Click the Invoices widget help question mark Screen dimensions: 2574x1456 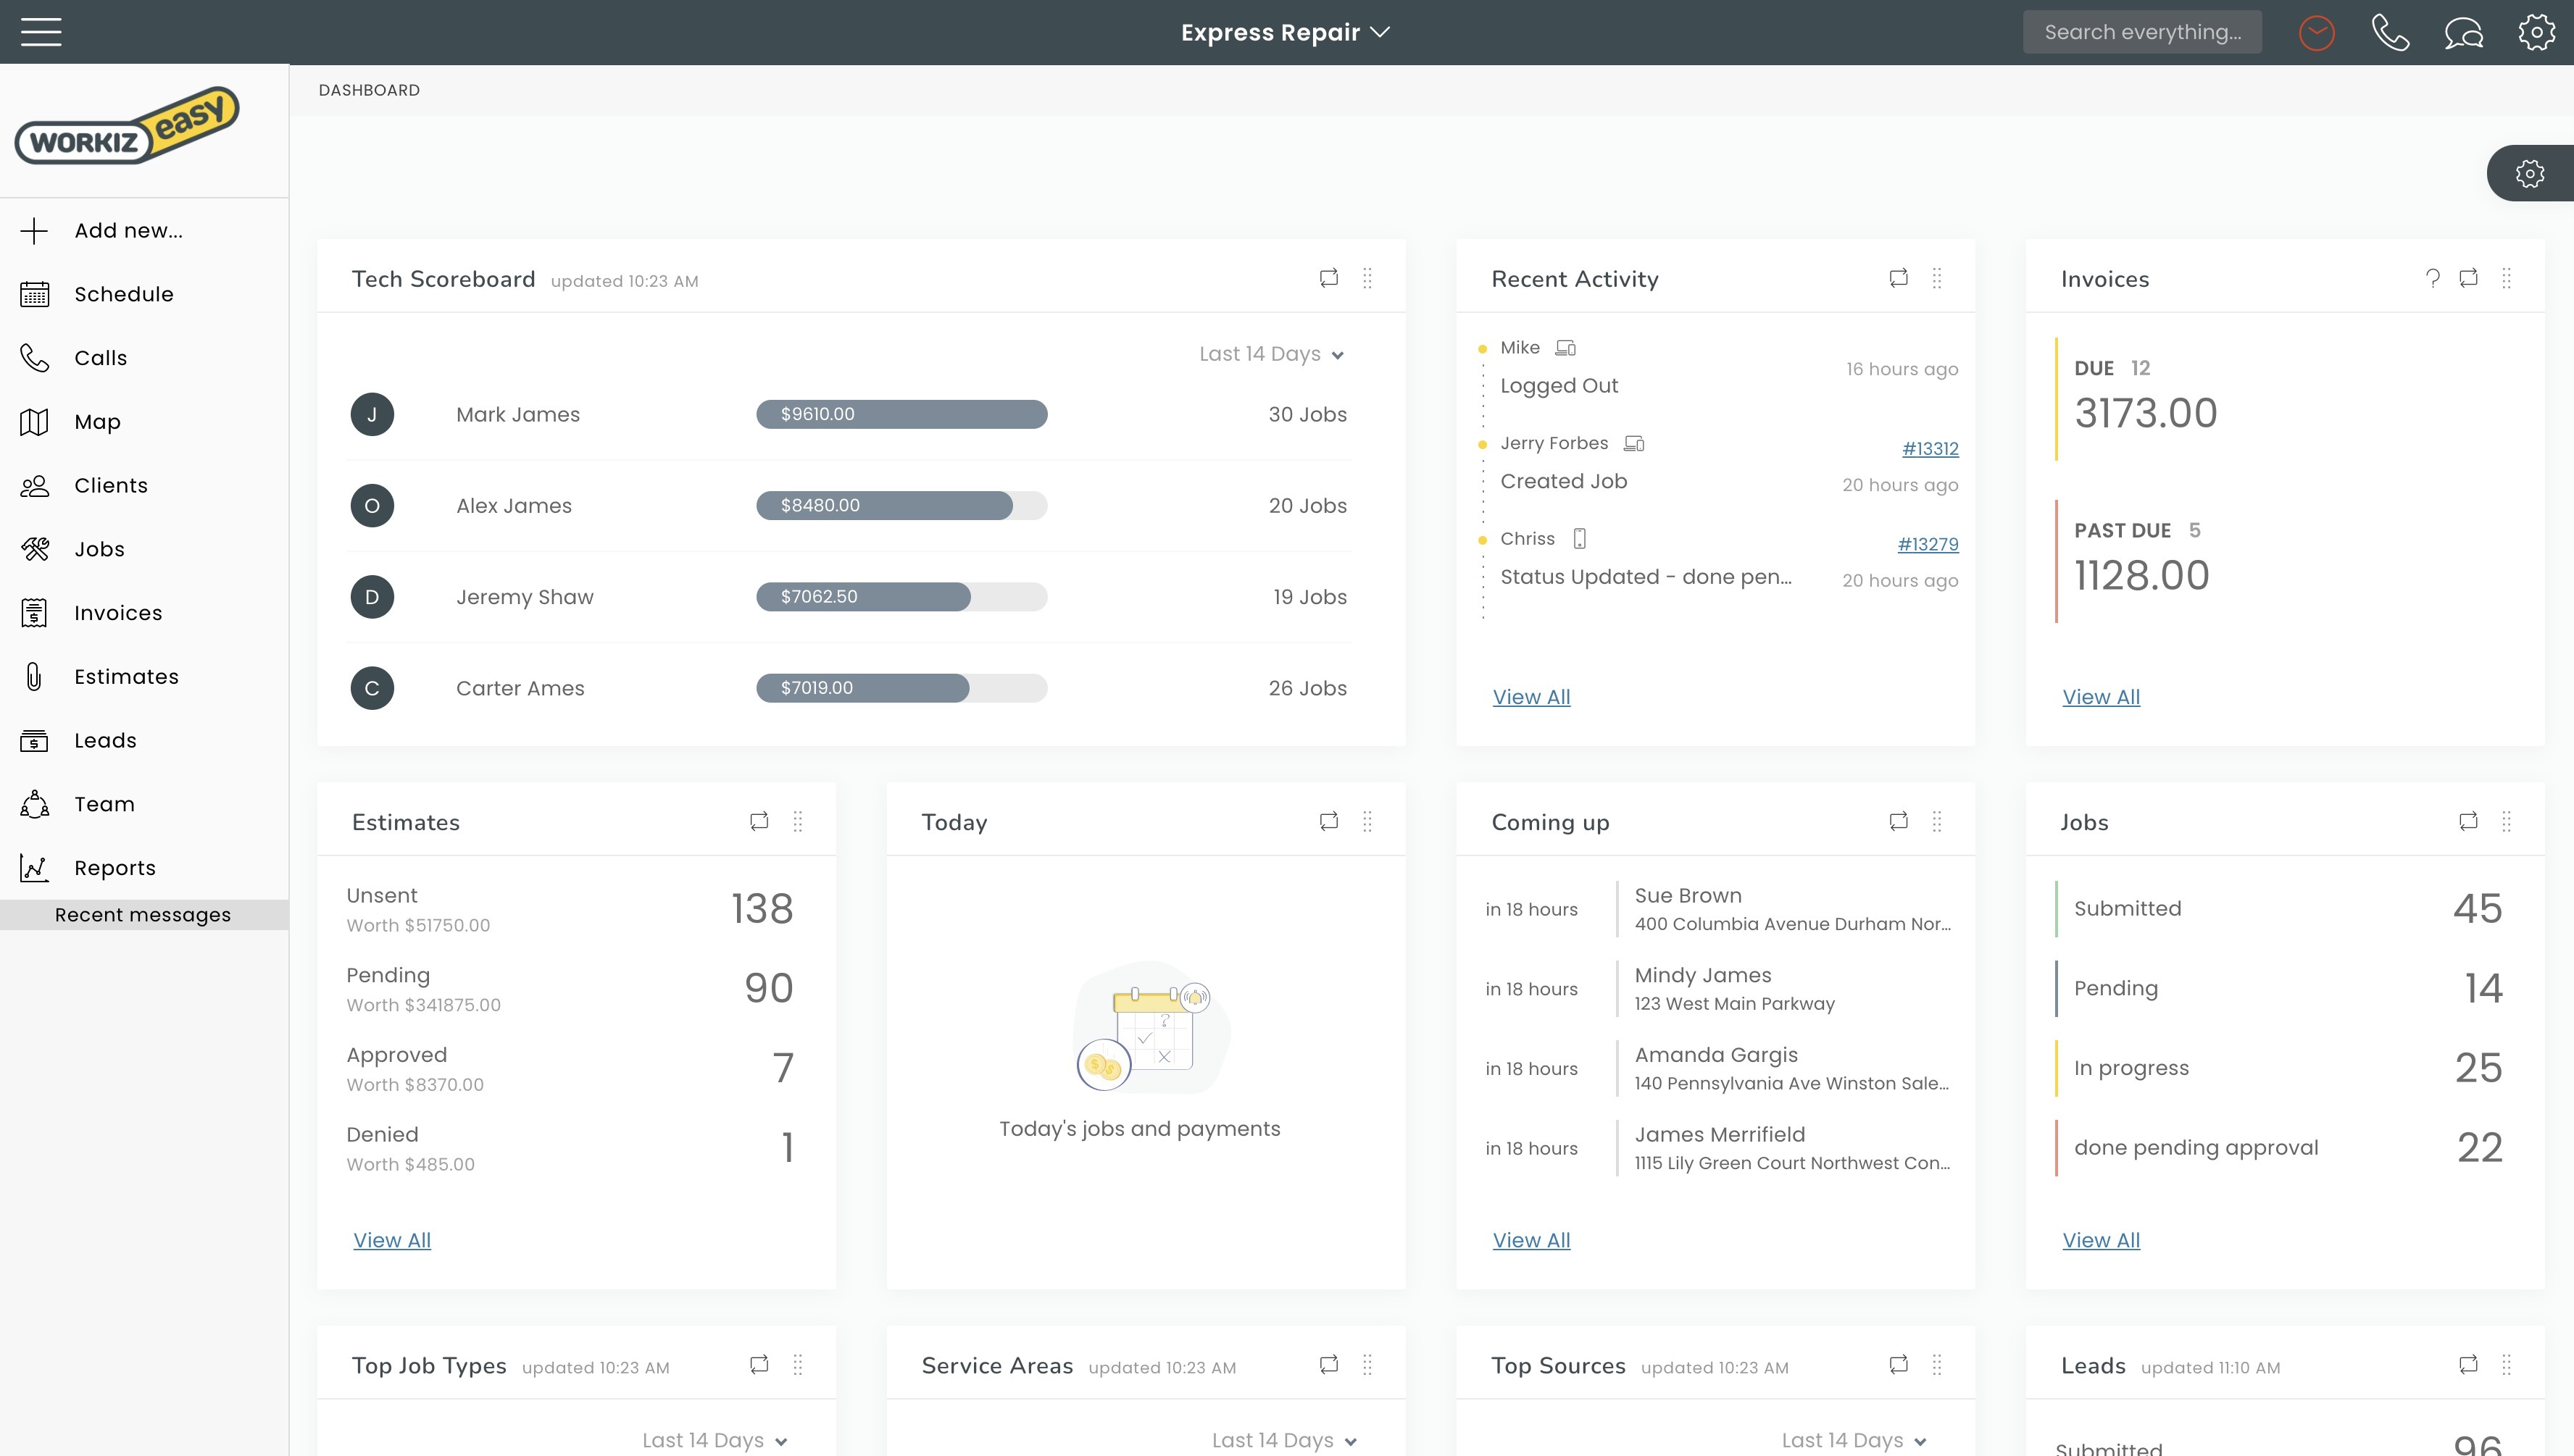click(2432, 278)
